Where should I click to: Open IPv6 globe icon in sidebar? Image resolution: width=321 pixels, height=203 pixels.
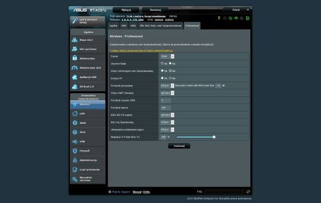point(75,132)
